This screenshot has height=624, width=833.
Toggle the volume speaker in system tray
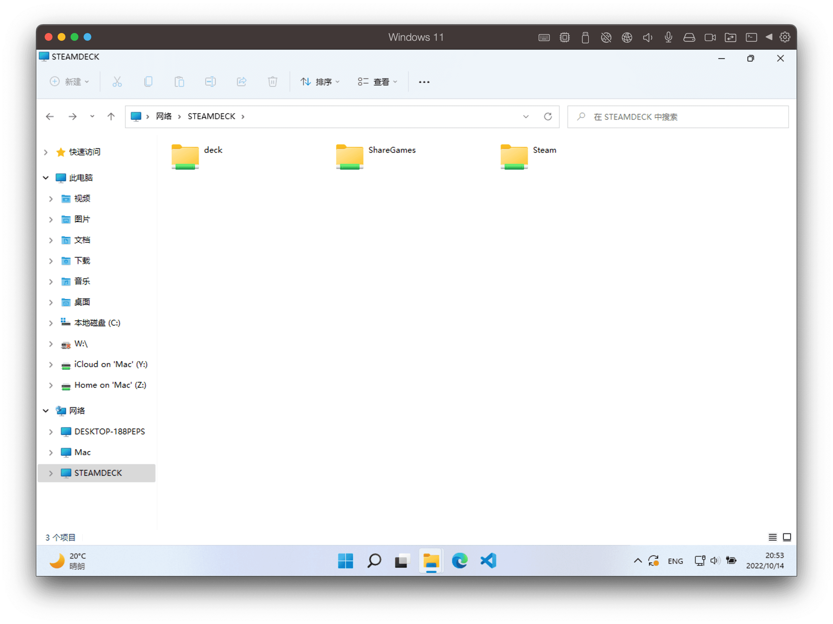click(x=714, y=561)
